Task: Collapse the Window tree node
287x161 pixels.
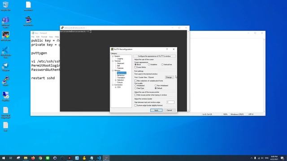Action: click(x=113, y=71)
